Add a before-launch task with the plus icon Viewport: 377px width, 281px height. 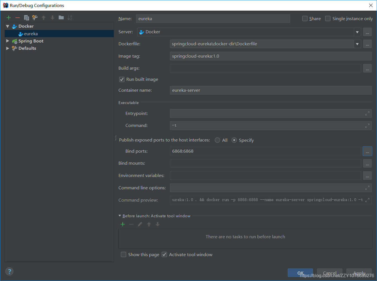click(x=123, y=224)
